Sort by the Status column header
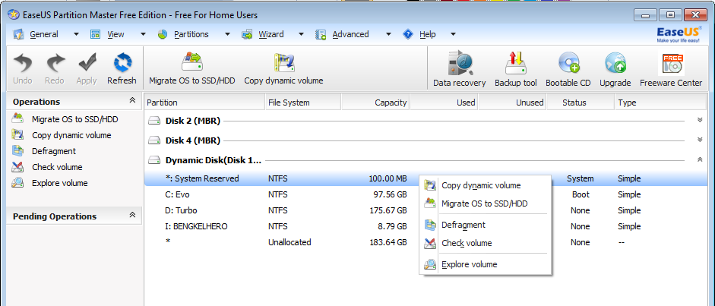The height and width of the screenshot is (306, 715). [580, 103]
